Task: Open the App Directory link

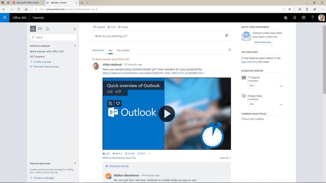Action: pyautogui.click(x=249, y=62)
